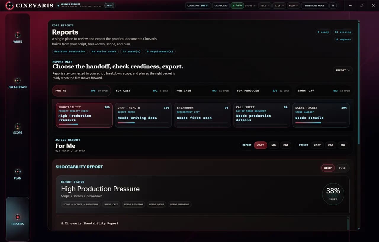Click the 24 missing status badge

(343, 32)
